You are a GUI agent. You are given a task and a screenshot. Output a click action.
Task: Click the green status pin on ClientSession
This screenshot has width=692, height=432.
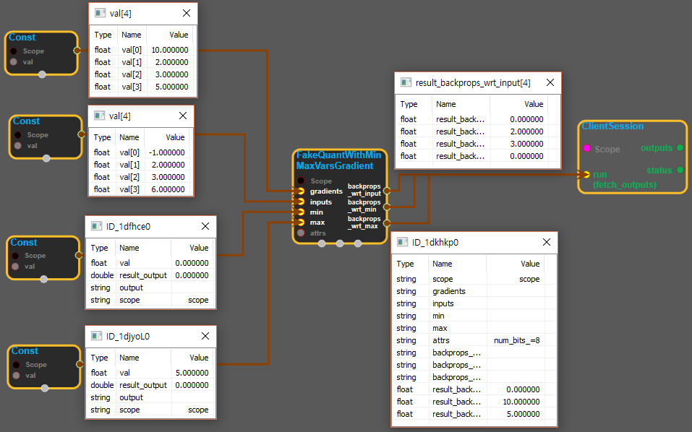click(679, 170)
